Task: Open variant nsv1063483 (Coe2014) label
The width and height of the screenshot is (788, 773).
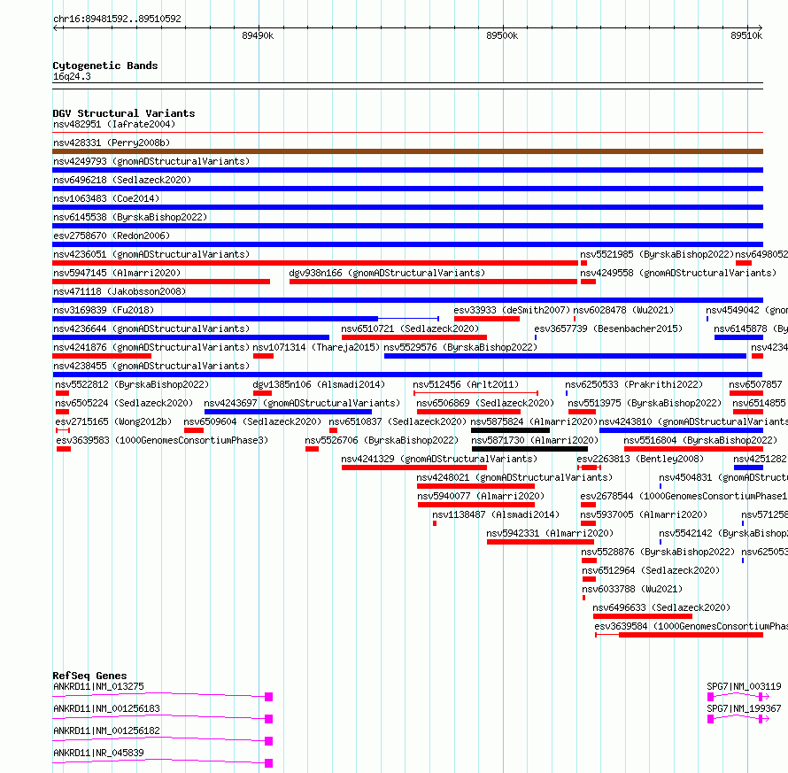Action: point(106,198)
